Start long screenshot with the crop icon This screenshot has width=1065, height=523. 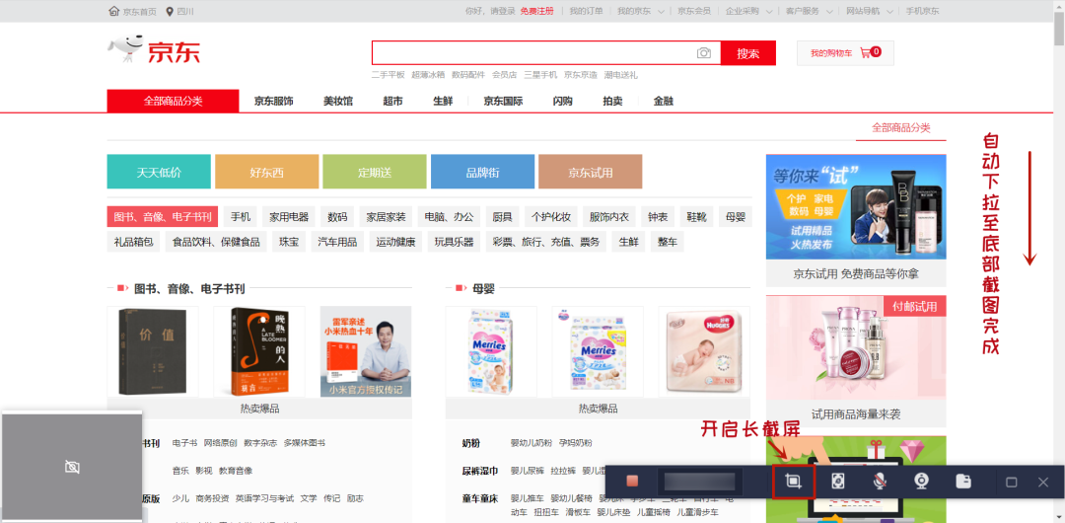tap(793, 482)
